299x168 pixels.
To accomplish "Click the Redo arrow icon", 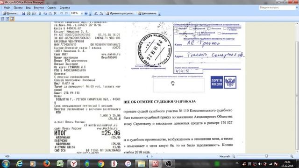I will pyautogui.click(x=66, y=14).
